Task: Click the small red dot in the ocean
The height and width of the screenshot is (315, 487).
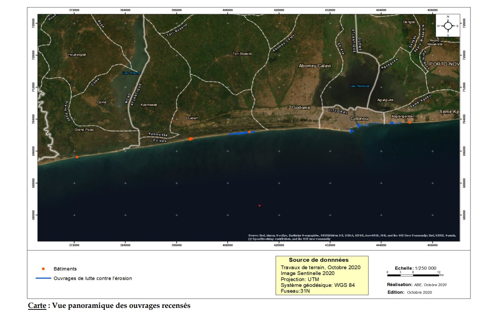Action: point(260,206)
